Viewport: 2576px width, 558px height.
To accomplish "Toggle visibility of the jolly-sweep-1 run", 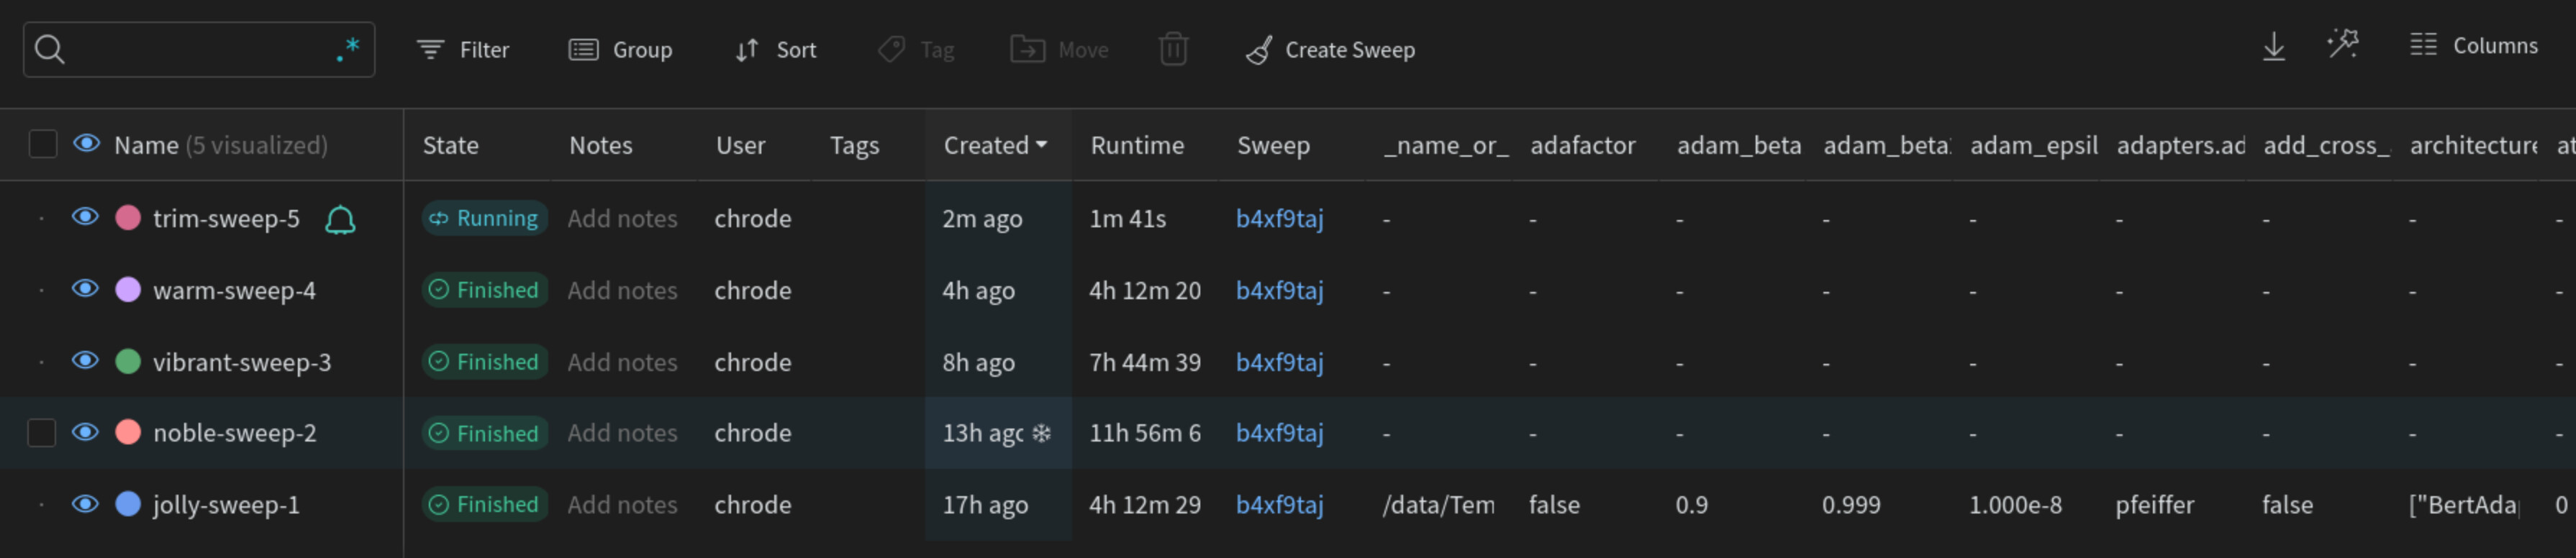I will pyautogui.click(x=86, y=504).
